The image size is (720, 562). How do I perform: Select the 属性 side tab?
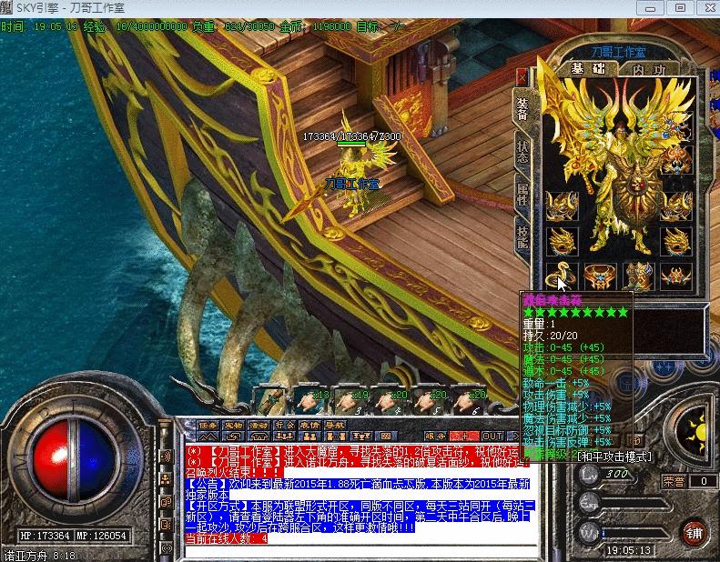click(x=522, y=194)
